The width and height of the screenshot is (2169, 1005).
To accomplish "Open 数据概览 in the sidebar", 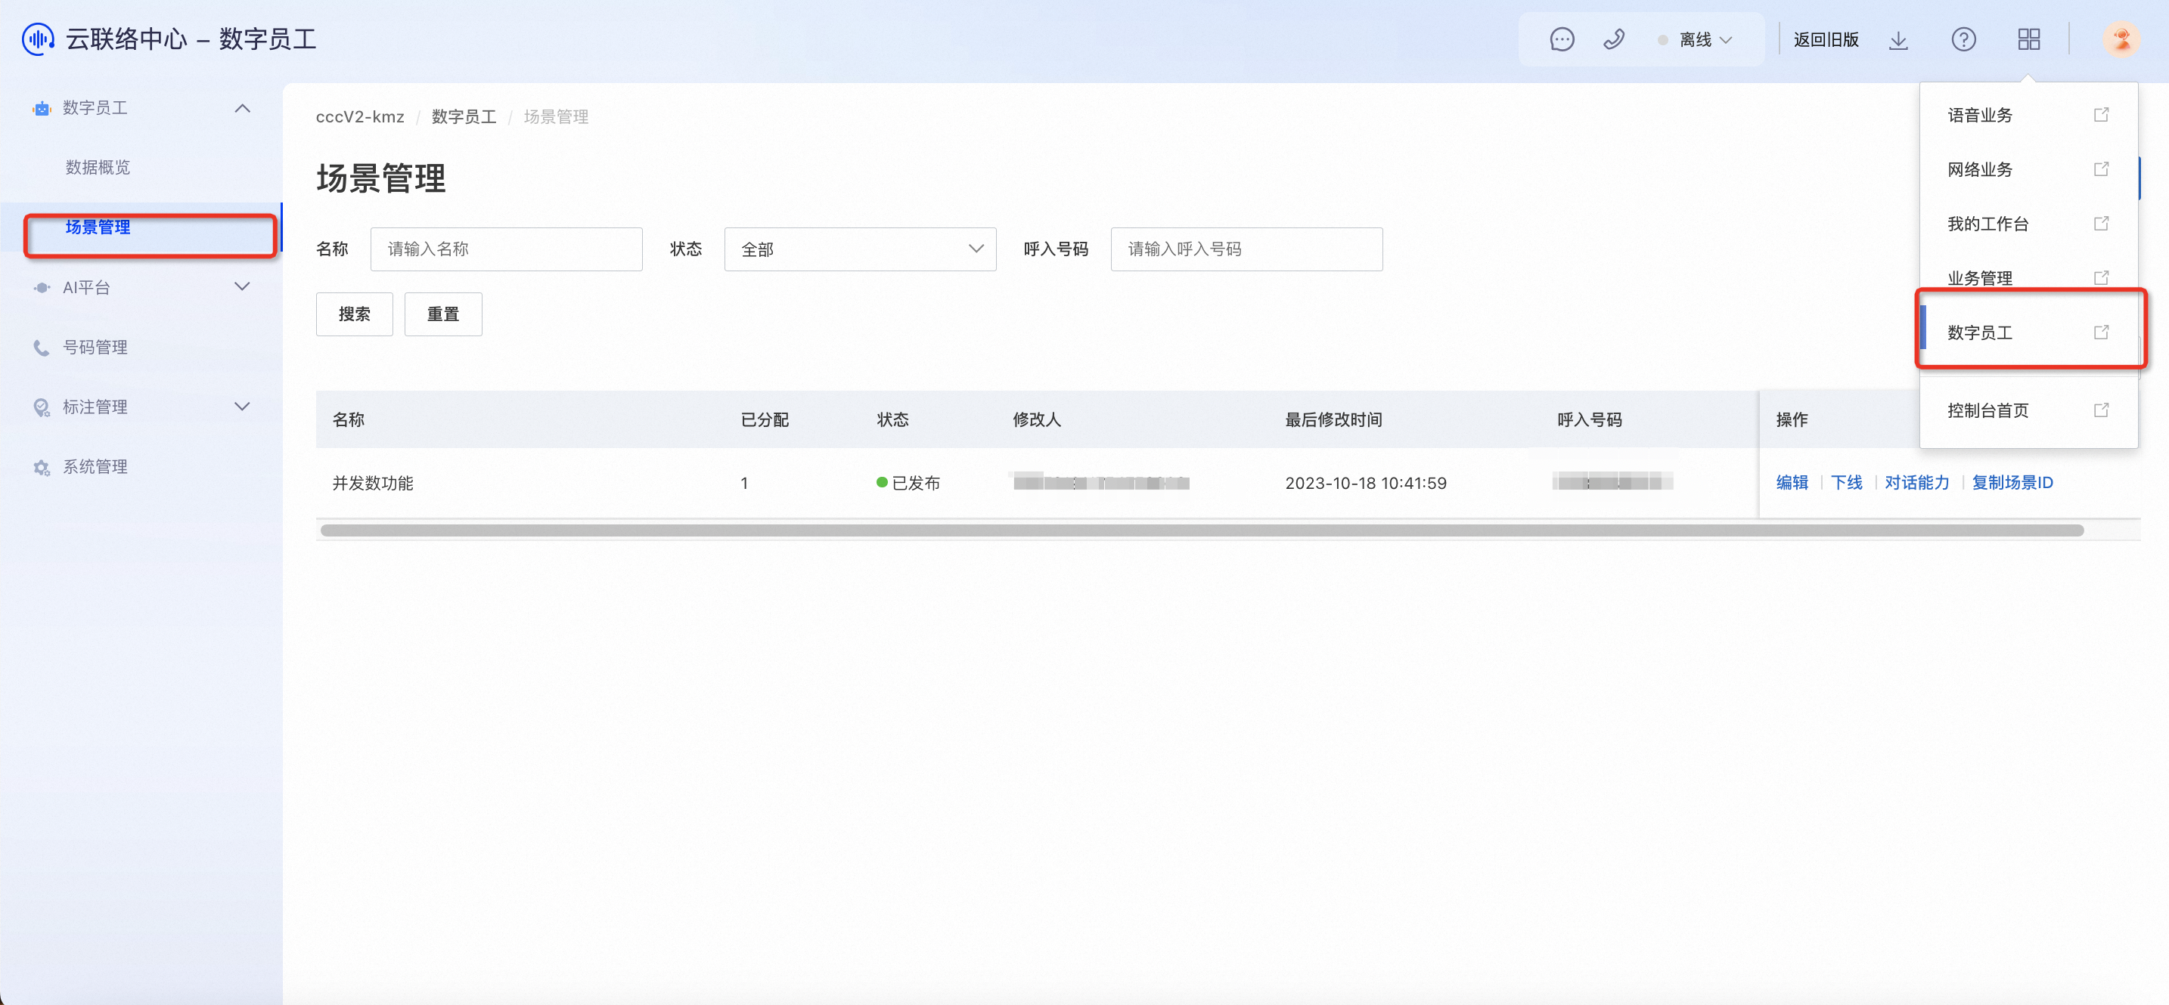I will tap(98, 167).
